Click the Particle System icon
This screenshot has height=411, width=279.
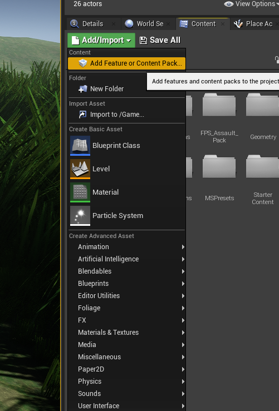click(x=80, y=215)
